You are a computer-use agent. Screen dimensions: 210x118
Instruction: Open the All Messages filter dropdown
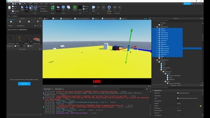[48, 89]
